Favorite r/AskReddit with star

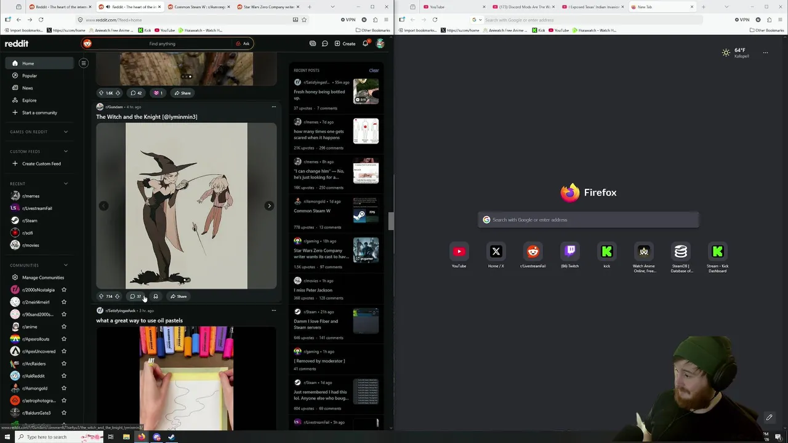[x=63, y=376]
